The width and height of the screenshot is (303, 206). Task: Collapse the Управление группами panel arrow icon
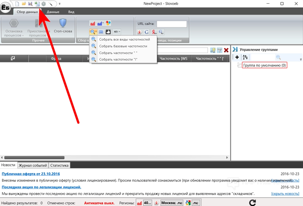(235, 49)
